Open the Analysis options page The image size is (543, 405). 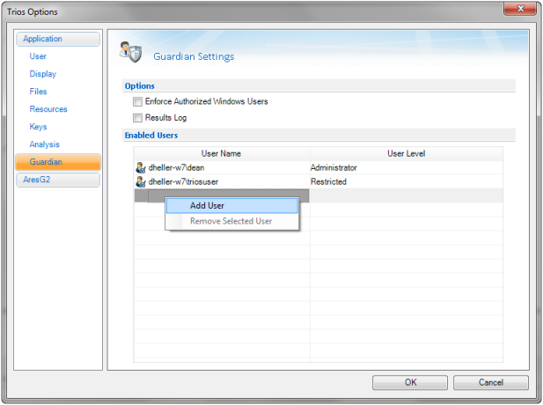[44, 144]
